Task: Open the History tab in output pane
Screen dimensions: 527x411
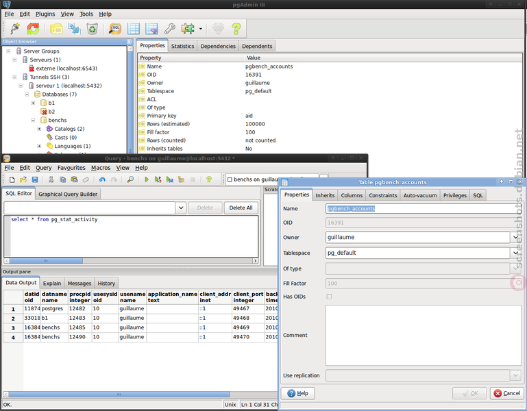Action: [x=106, y=284]
